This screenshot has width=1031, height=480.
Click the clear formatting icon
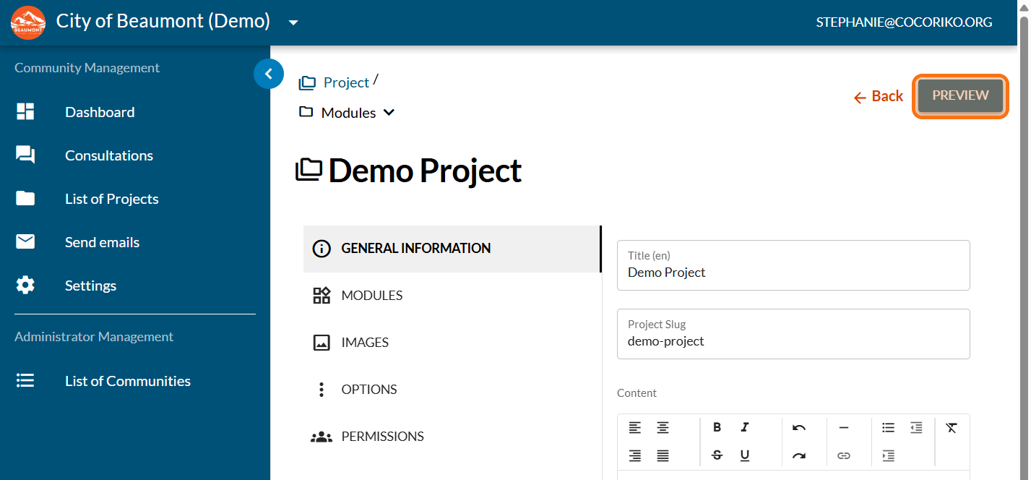951,427
